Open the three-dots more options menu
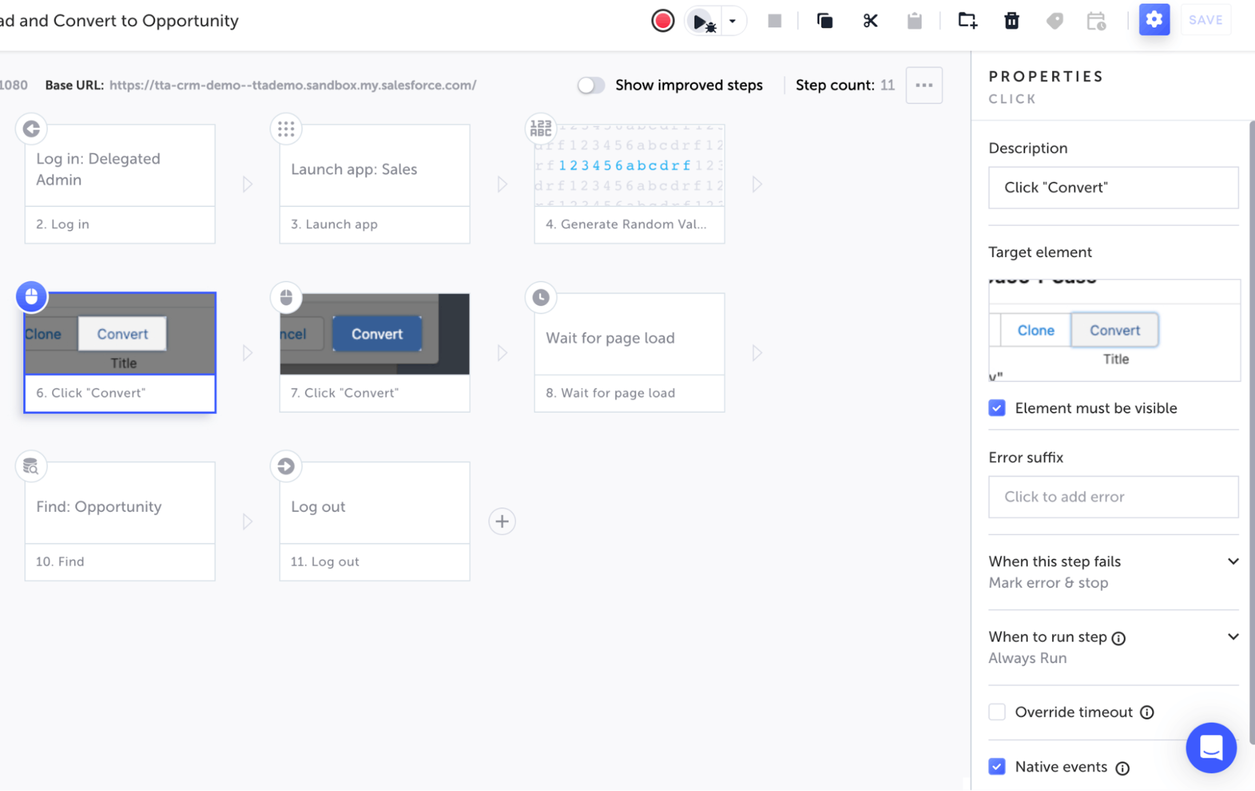 [x=924, y=85]
